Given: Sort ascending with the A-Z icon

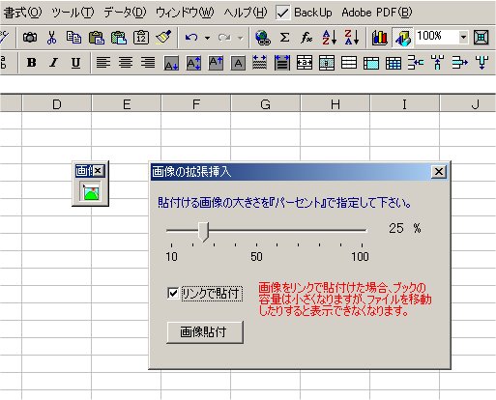Looking at the screenshot, I should click(329, 38).
